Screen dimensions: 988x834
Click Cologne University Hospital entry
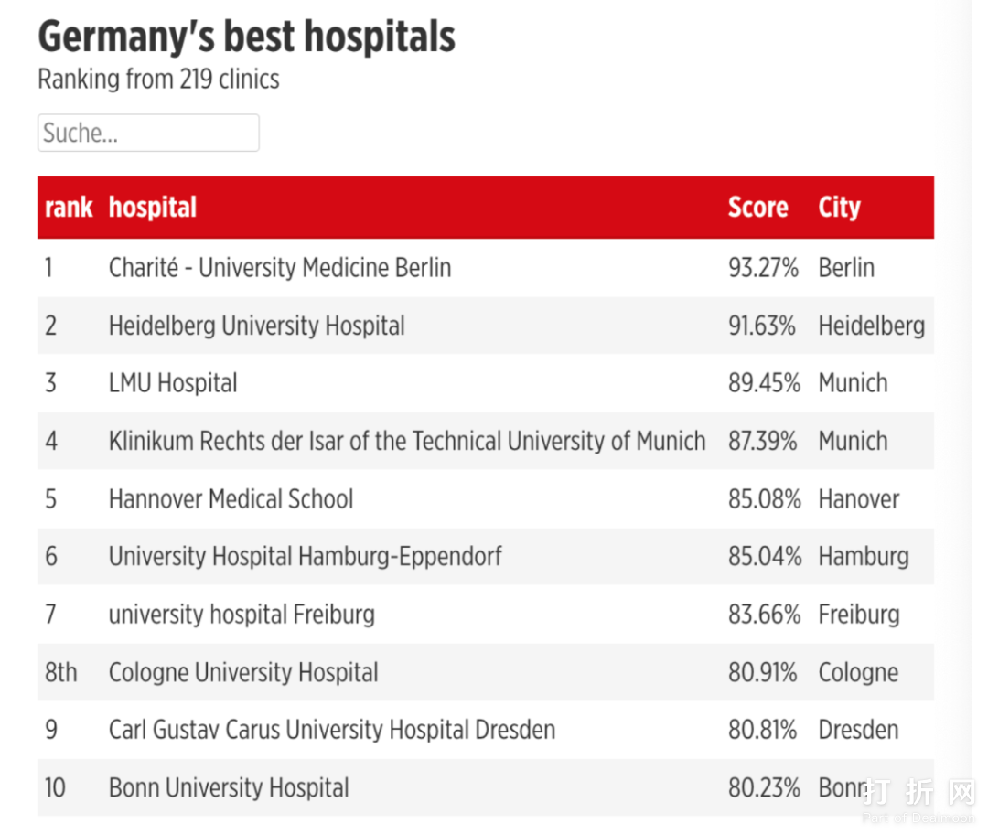(x=242, y=673)
